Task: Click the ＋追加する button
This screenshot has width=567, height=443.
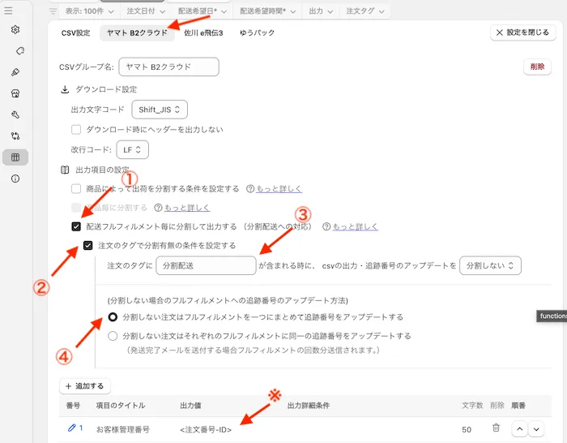Action: (85, 386)
